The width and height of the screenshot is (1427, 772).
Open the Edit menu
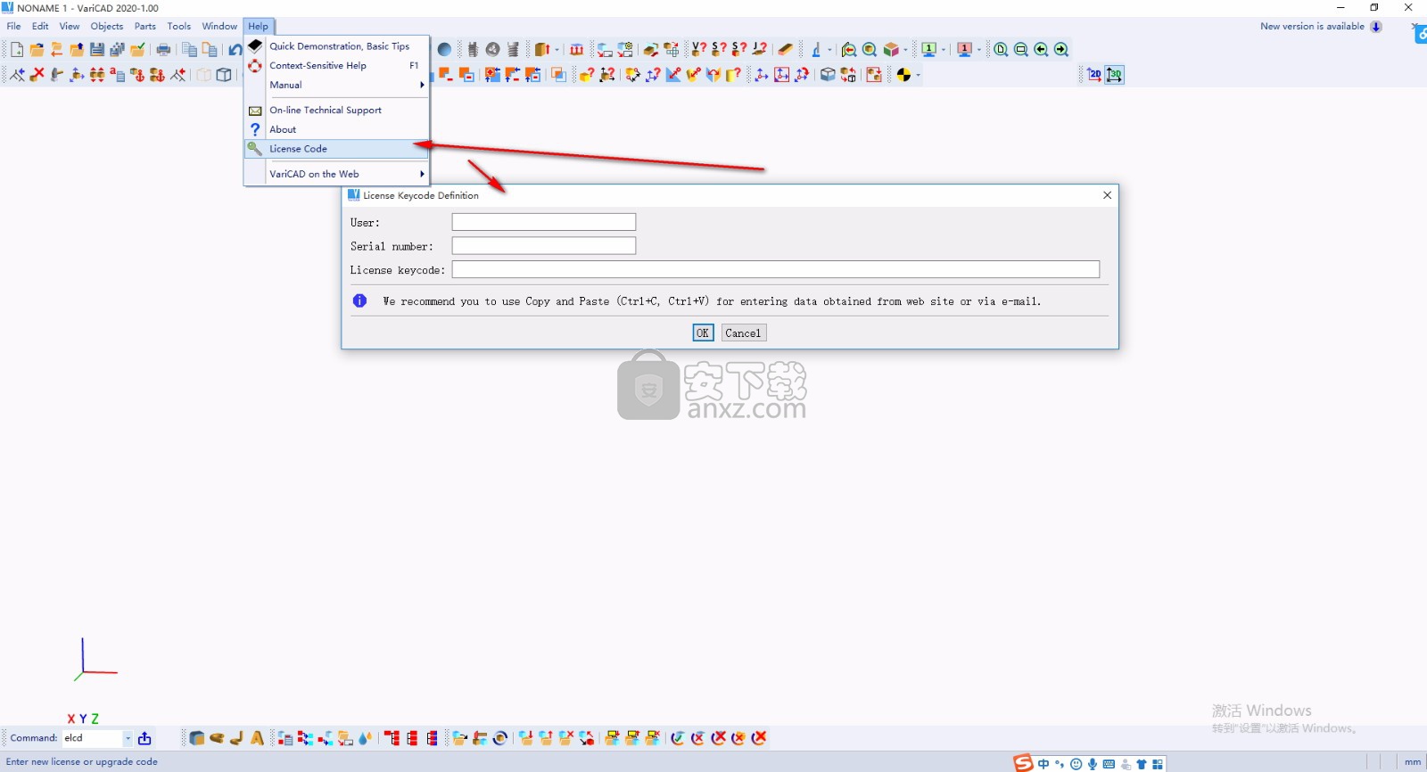pyautogui.click(x=40, y=27)
